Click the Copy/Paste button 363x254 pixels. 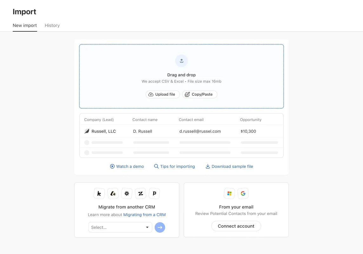click(200, 94)
